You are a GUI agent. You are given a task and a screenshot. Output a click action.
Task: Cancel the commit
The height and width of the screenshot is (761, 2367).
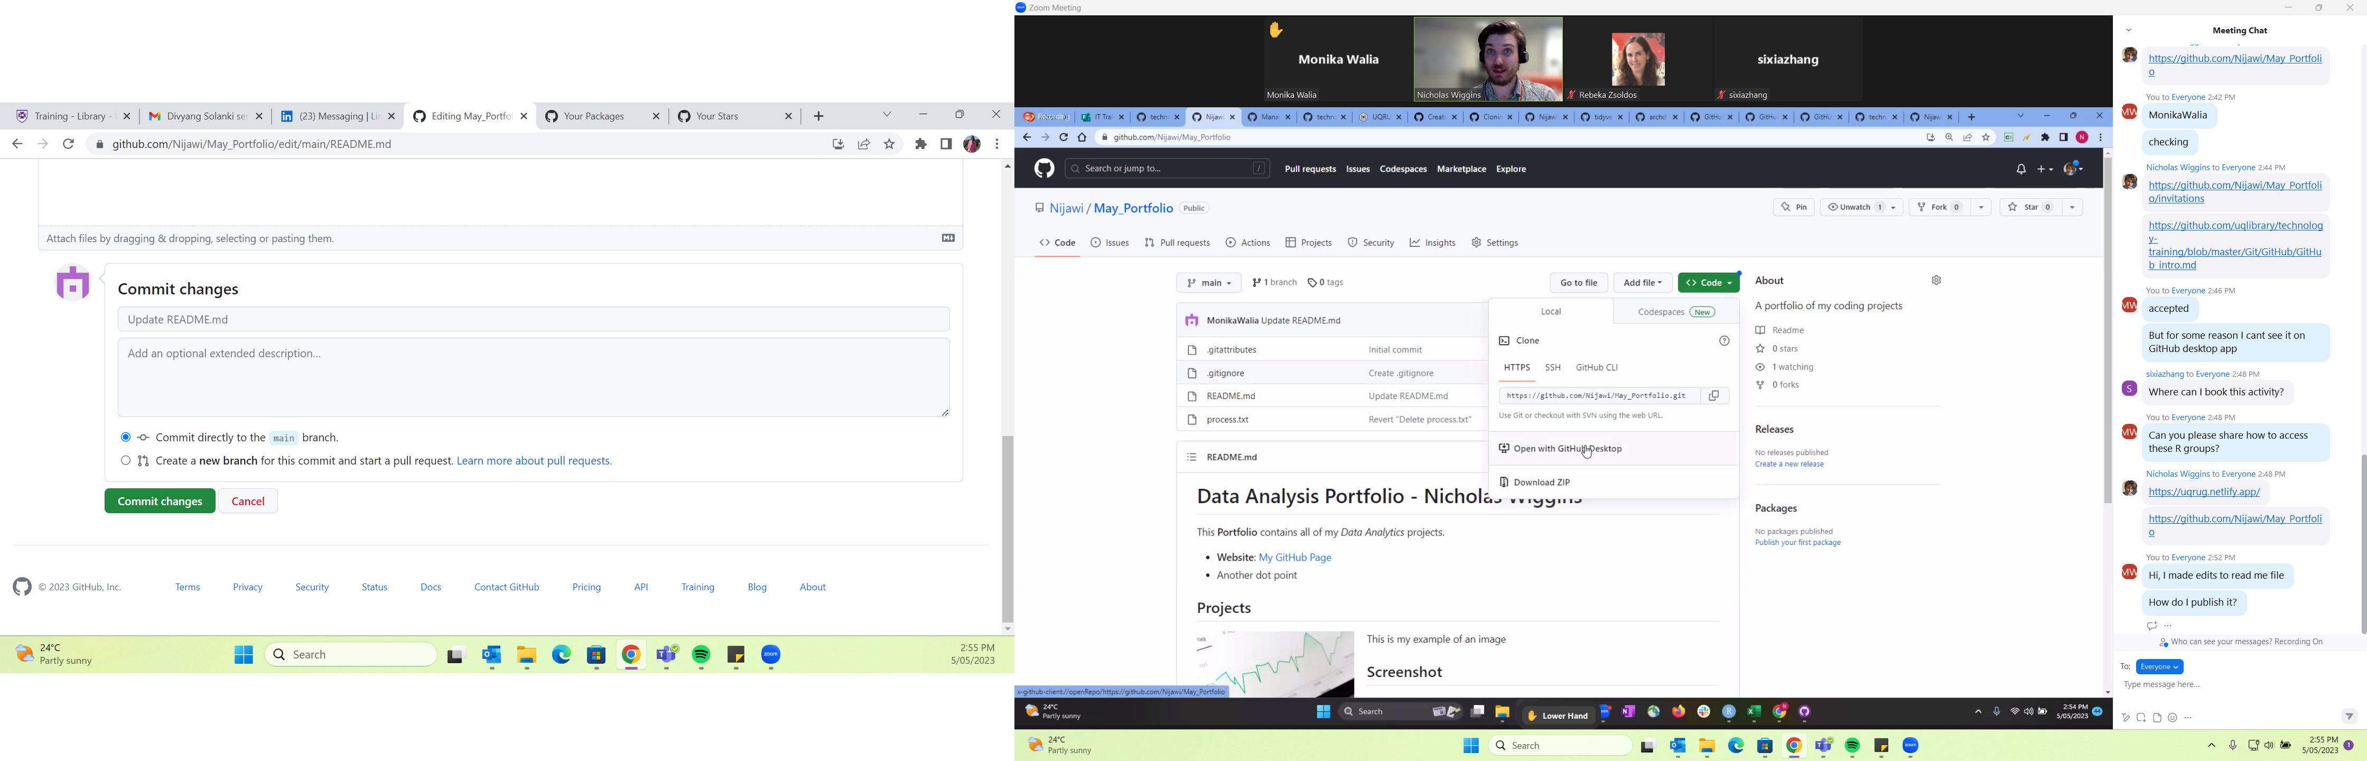(x=249, y=502)
